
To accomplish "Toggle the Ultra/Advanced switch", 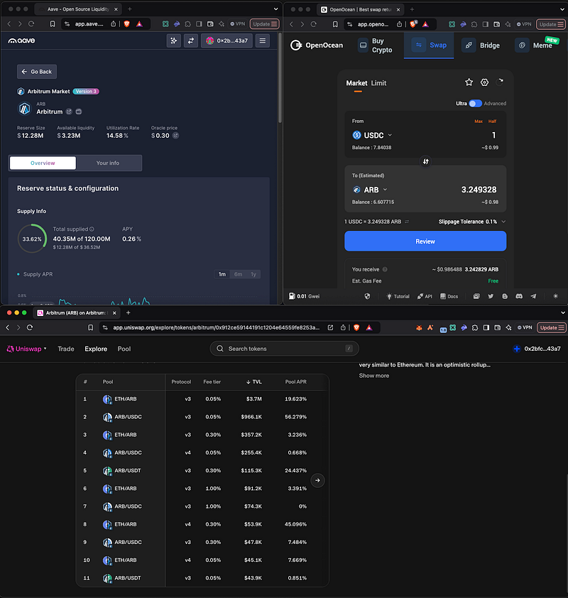I will pyautogui.click(x=475, y=104).
